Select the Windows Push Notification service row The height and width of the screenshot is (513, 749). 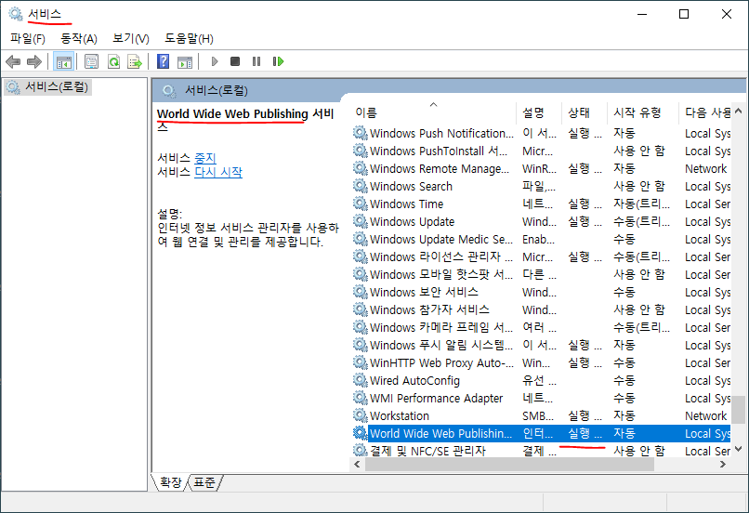coord(541,133)
